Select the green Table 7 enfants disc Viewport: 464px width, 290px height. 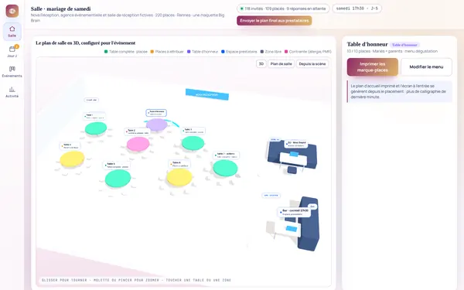point(225,168)
